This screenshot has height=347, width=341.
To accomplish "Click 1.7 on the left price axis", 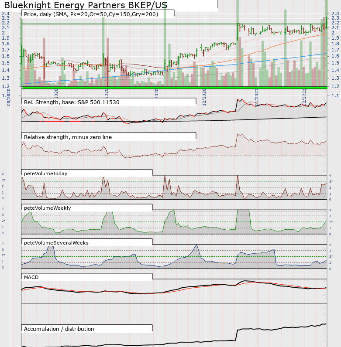I will pyautogui.click(x=6, y=50).
